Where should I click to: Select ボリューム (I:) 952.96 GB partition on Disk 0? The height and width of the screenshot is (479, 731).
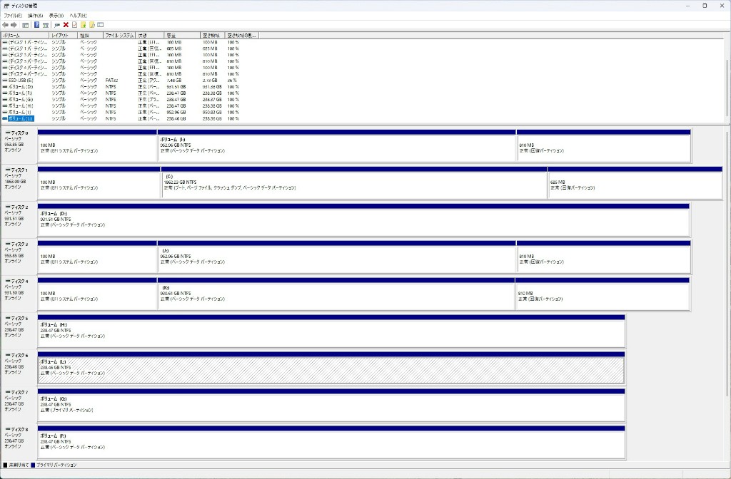(337, 145)
